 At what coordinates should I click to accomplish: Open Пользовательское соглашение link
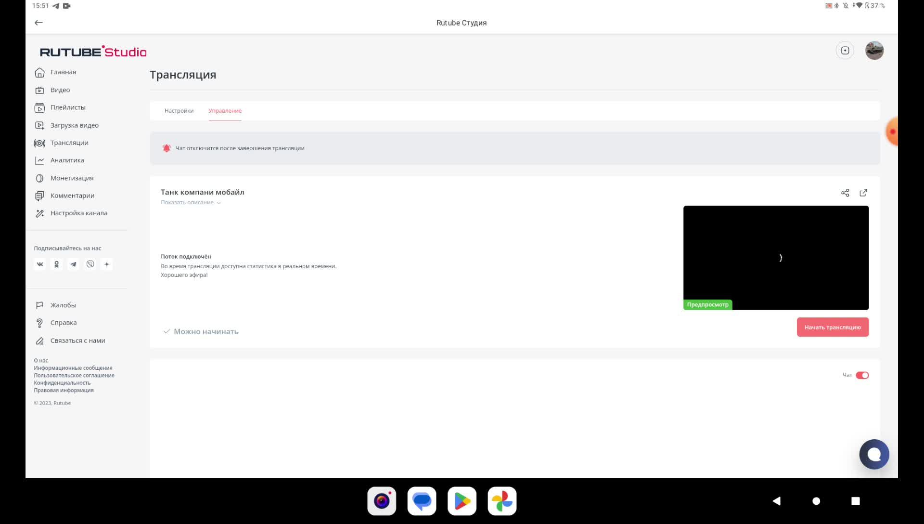coord(74,376)
